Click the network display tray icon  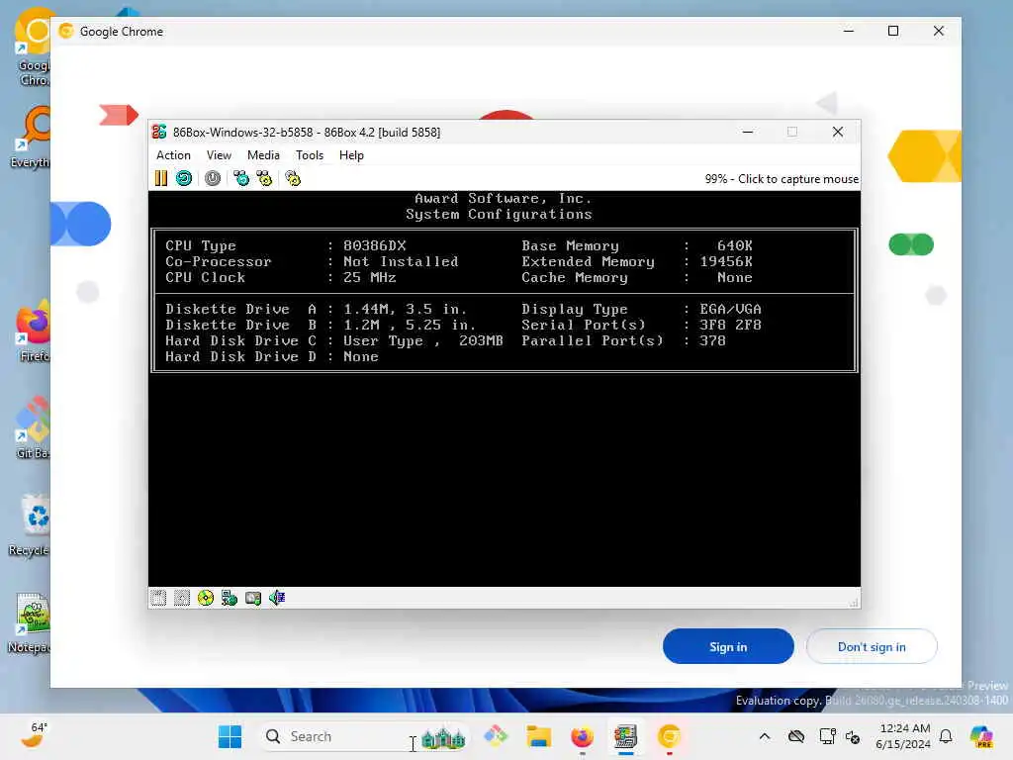click(x=827, y=736)
